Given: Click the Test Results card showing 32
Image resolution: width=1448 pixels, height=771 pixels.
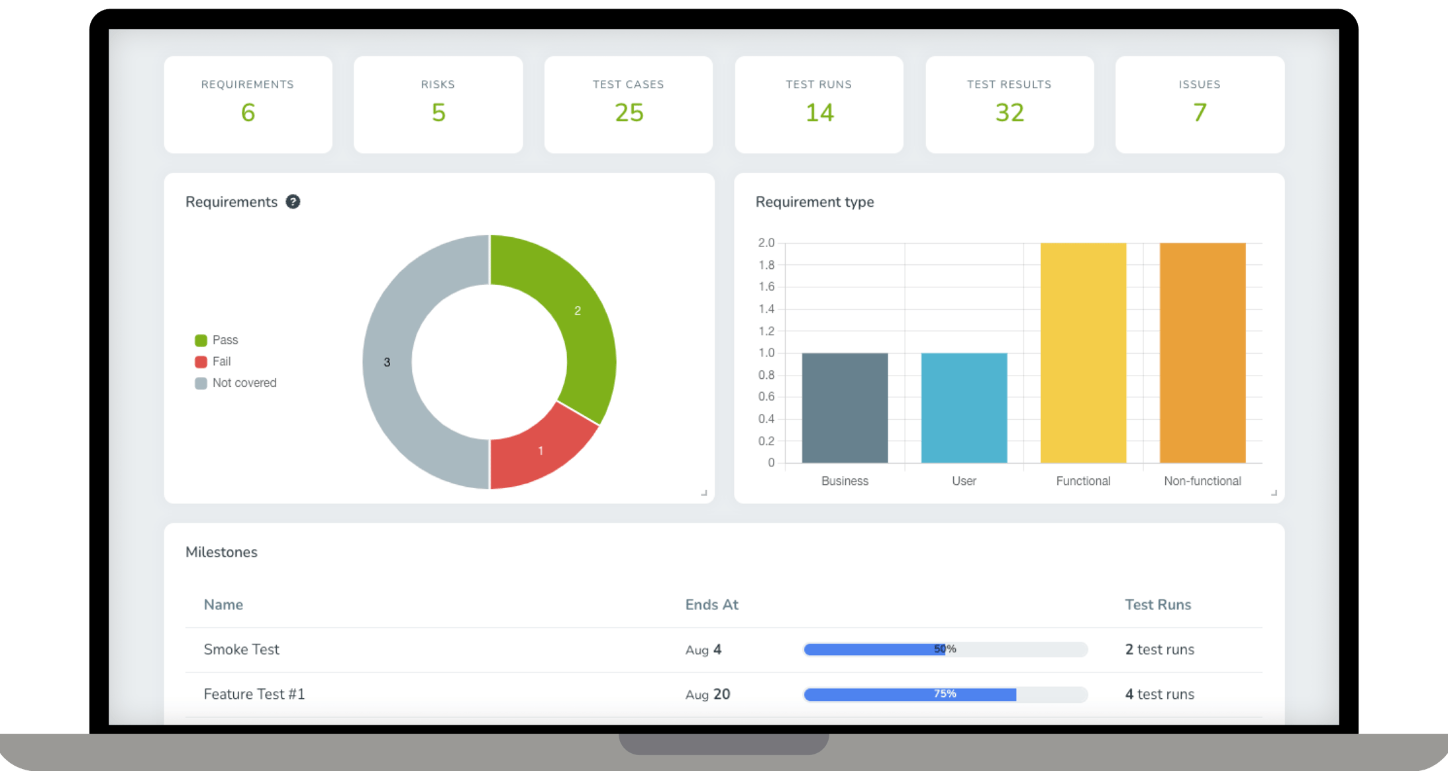Looking at the screenshot, I should (x=1009, y=104).
